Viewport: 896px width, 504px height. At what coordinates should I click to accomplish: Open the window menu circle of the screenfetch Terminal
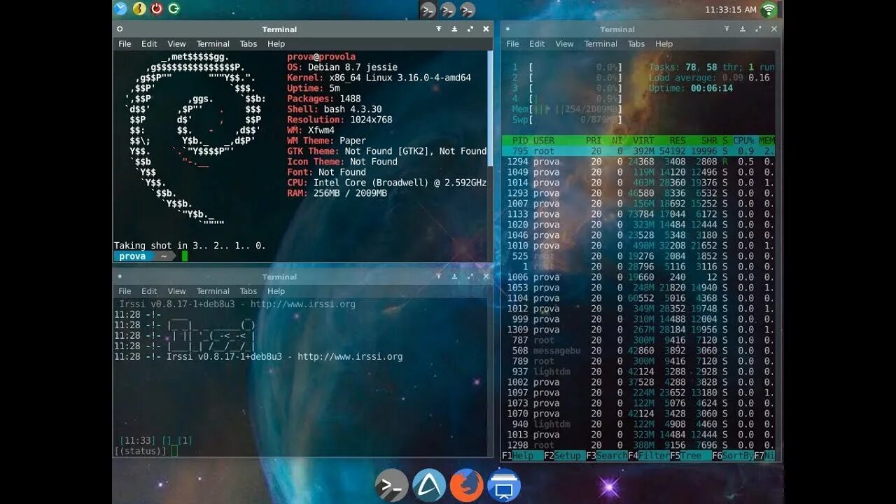(120, 29)
